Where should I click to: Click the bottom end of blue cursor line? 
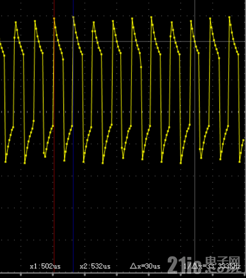(73, 272)
